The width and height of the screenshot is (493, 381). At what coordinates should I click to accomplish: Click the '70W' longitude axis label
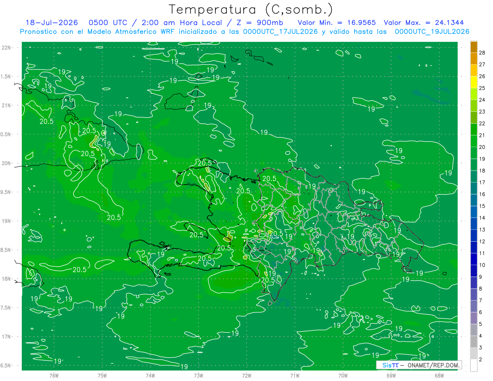(343, 376)
